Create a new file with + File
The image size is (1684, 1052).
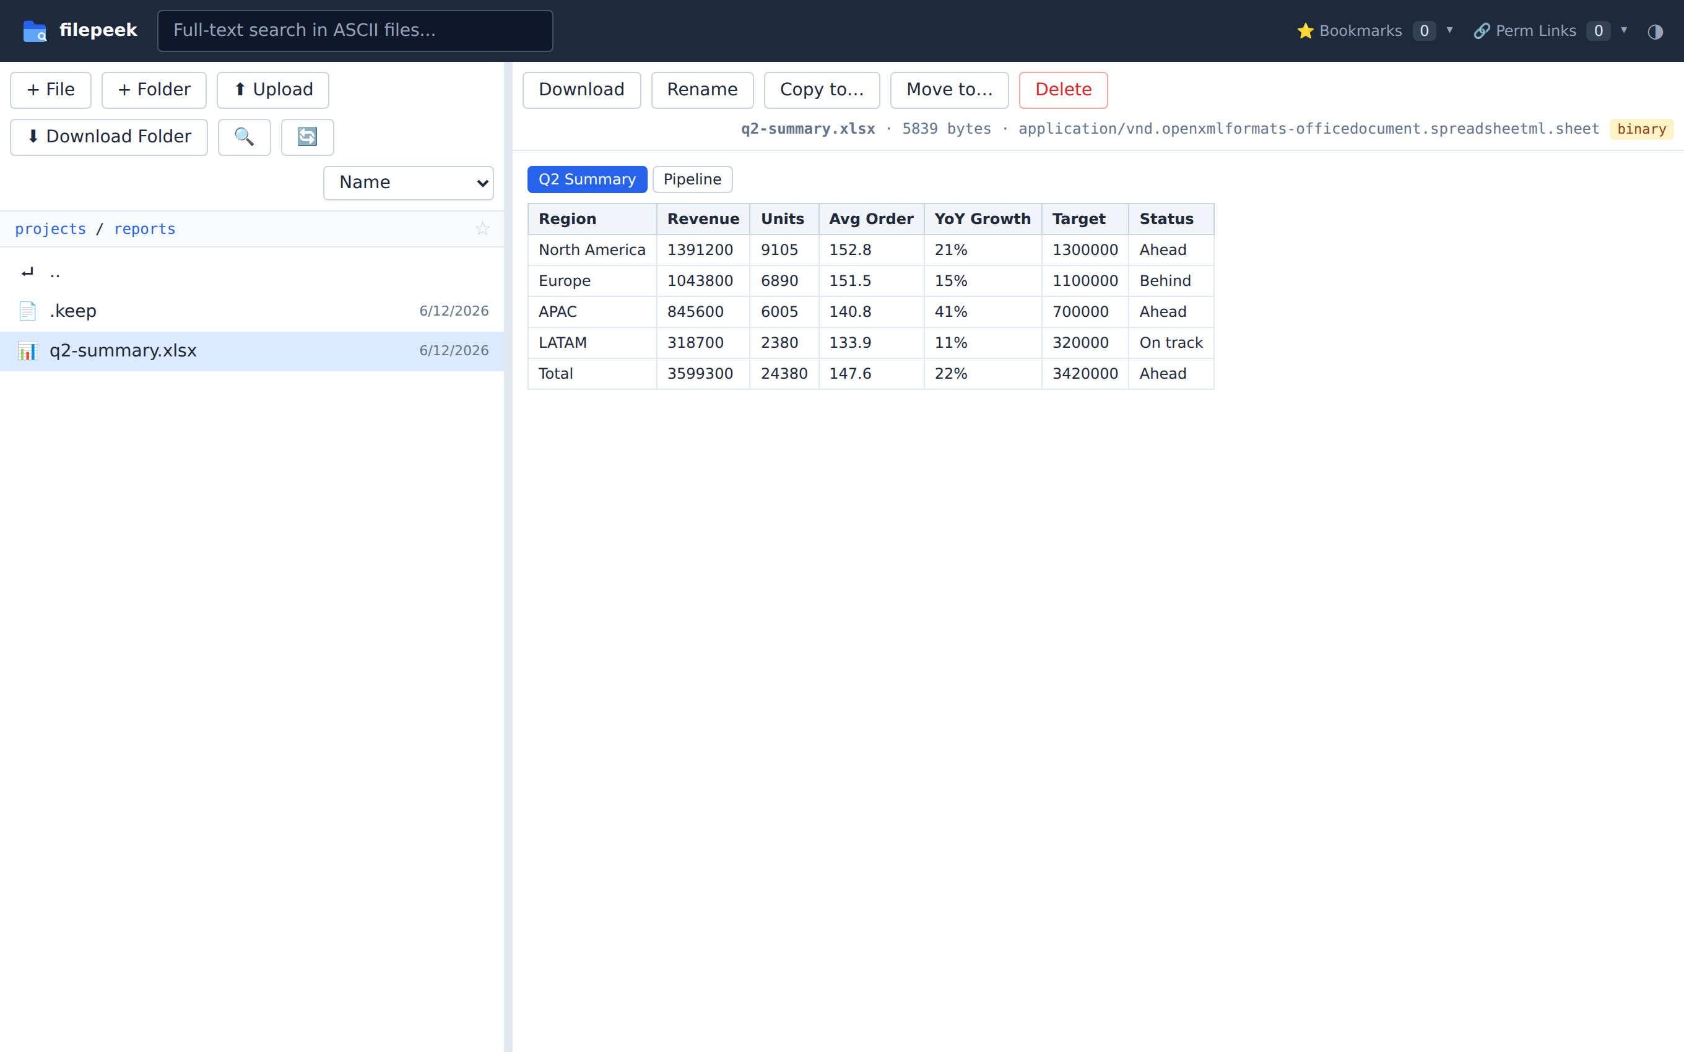point(51,90)
